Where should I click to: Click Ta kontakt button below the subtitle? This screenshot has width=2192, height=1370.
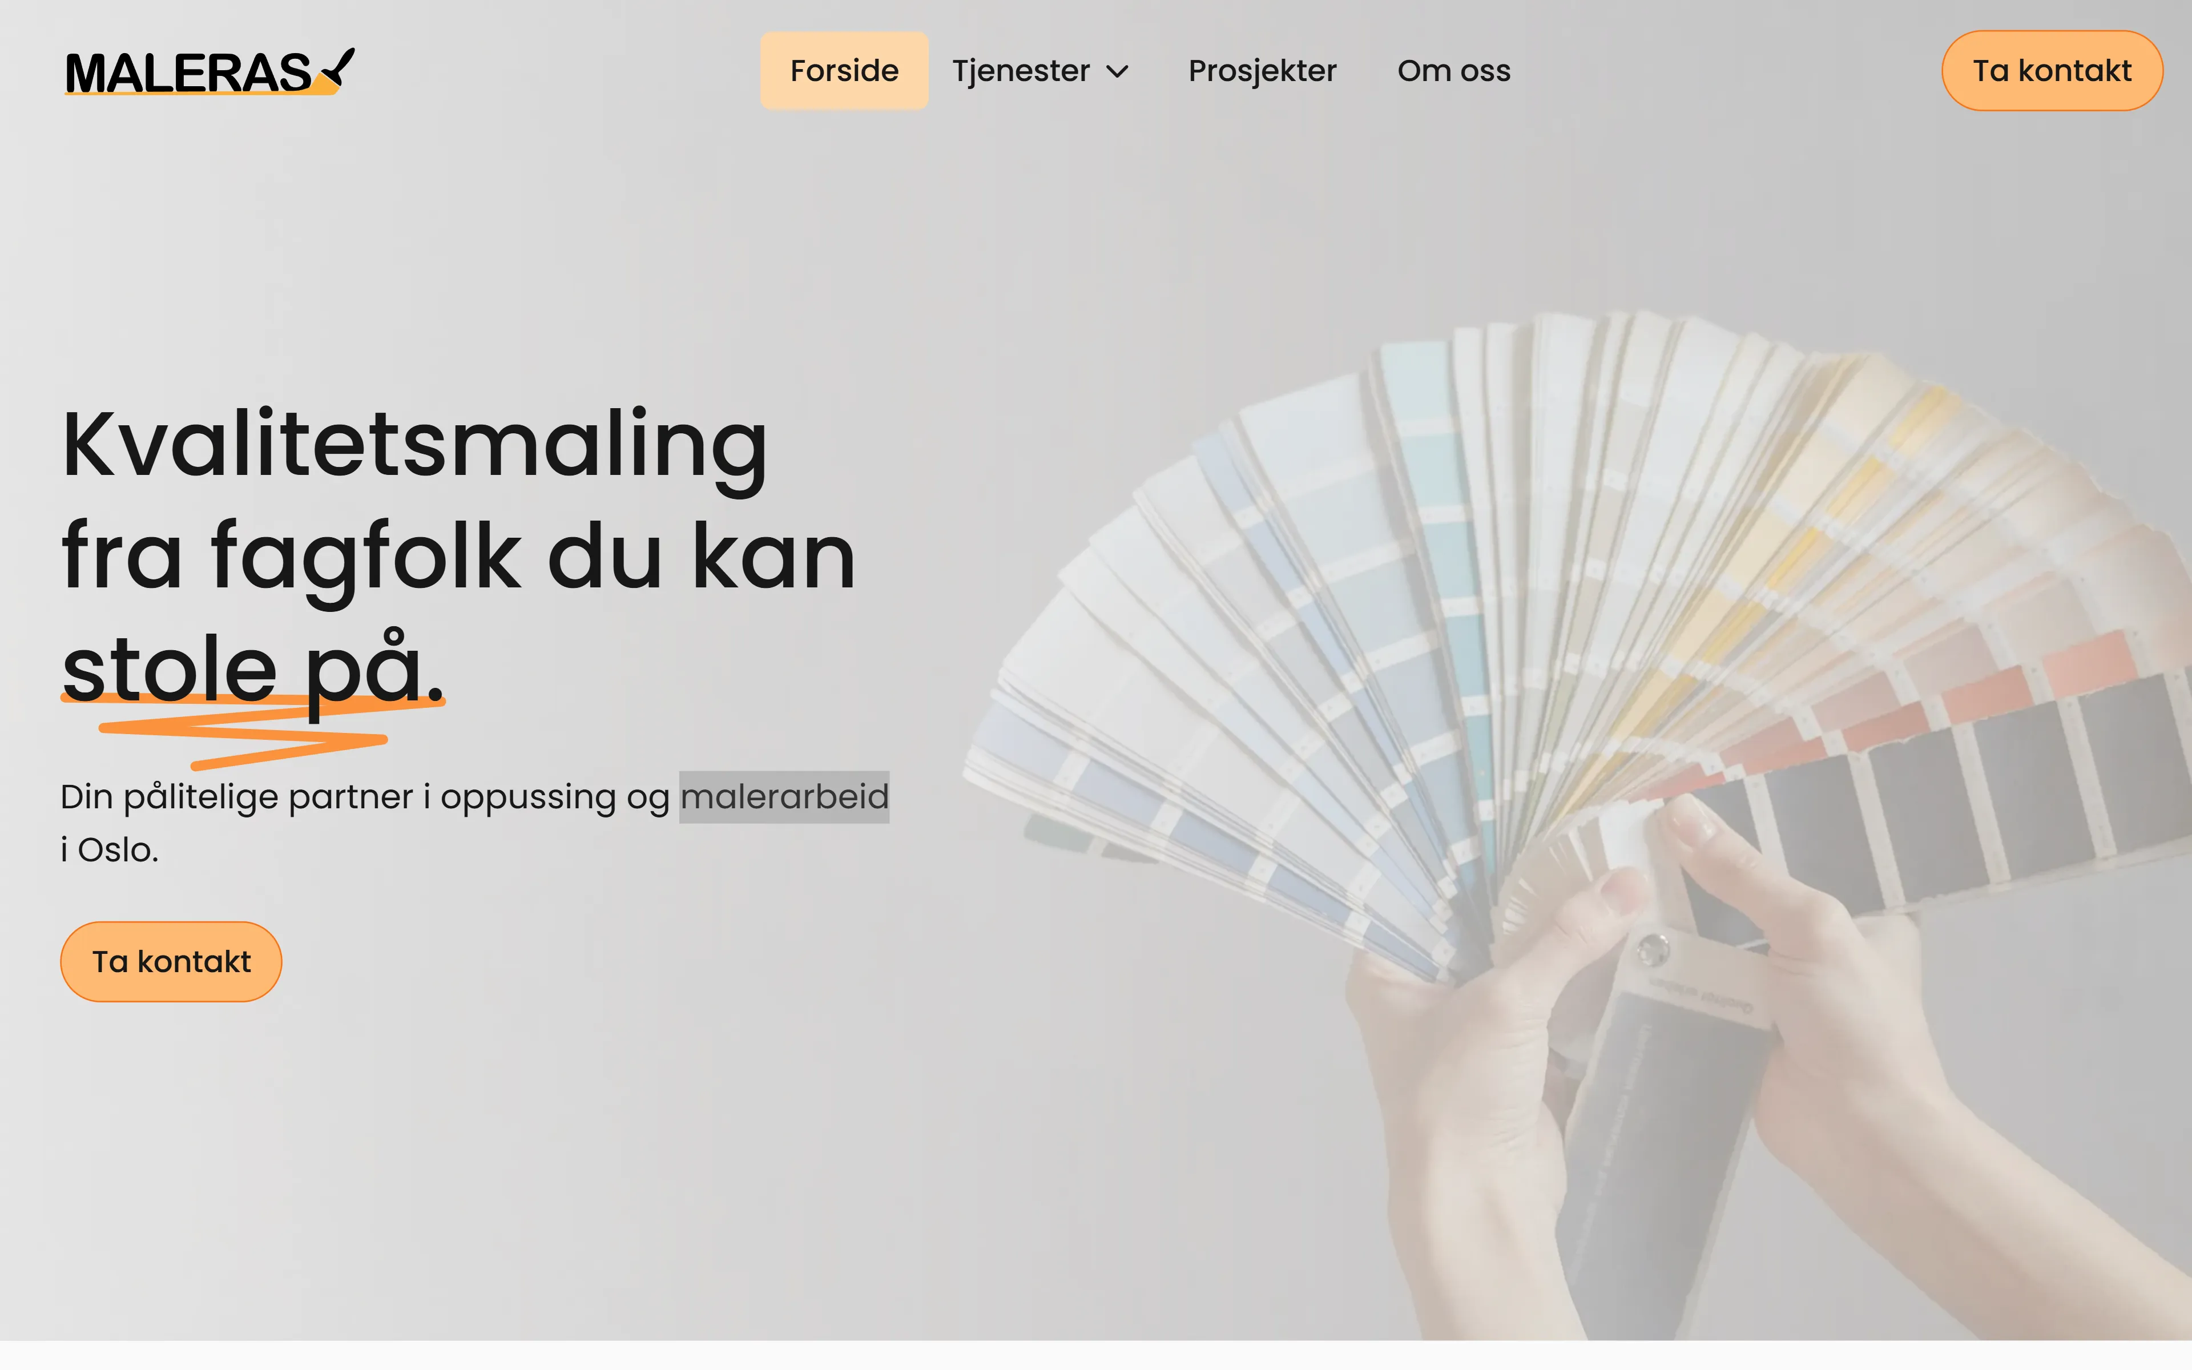[171, 961]
